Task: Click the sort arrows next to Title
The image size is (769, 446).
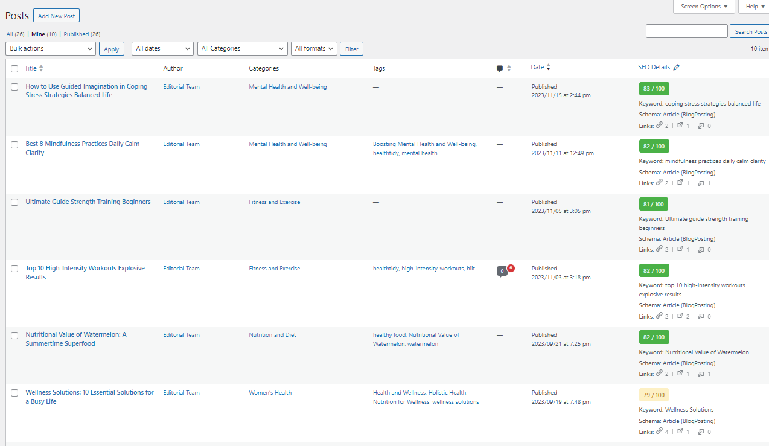Action: pos(41,68)
